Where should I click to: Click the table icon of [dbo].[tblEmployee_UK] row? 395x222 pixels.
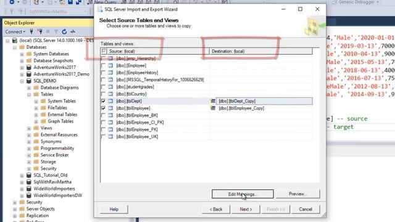tap(110, 137)
